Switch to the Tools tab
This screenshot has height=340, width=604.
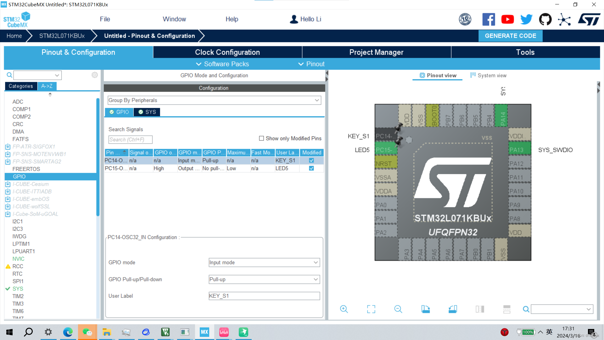point(525,52)
